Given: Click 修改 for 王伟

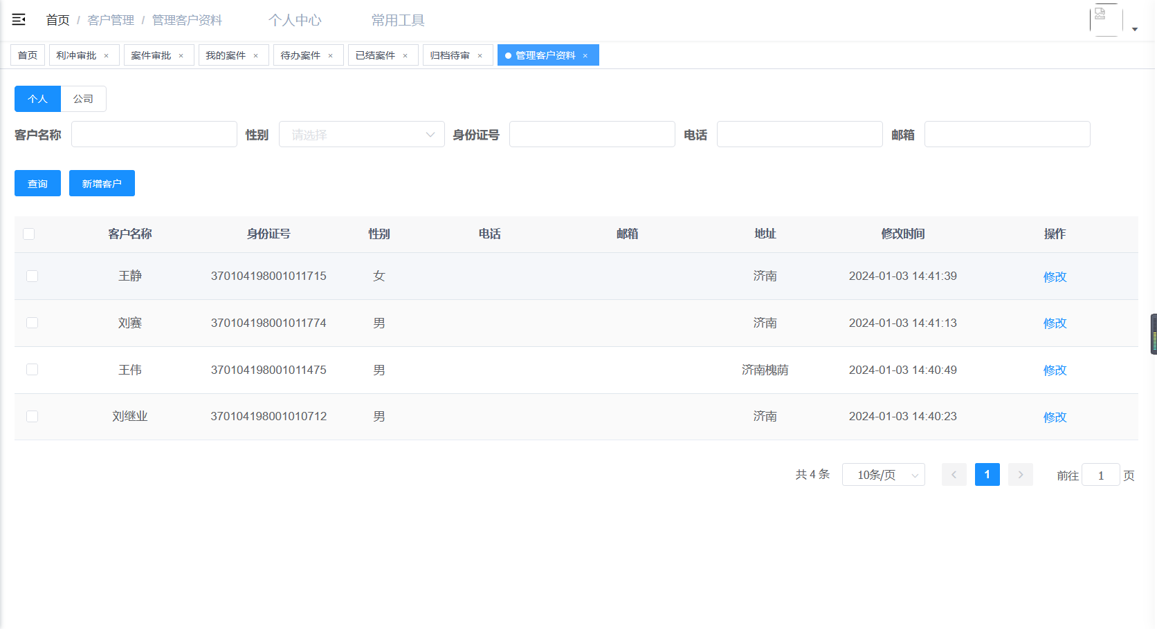Looking at the screenshot, I should tap(1055, 370).
